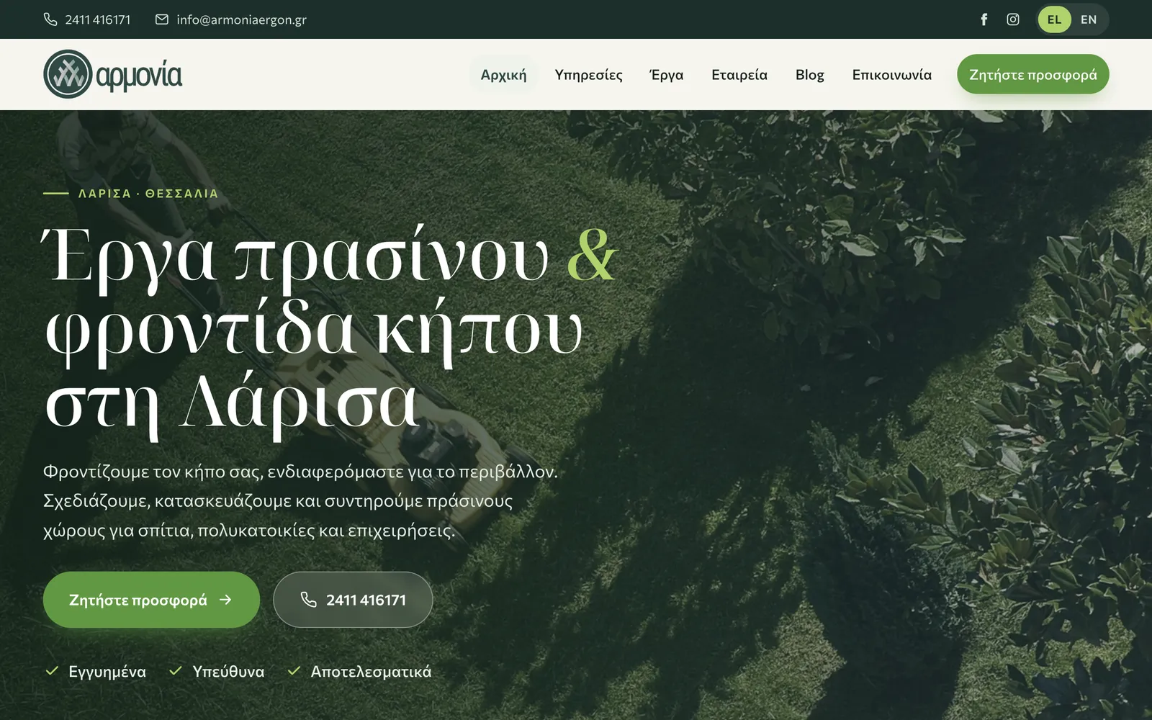Click the Υπεύθυνα text
Image resolution: width=1152 pixels, height=720 pixels.
tap(228, 672)
